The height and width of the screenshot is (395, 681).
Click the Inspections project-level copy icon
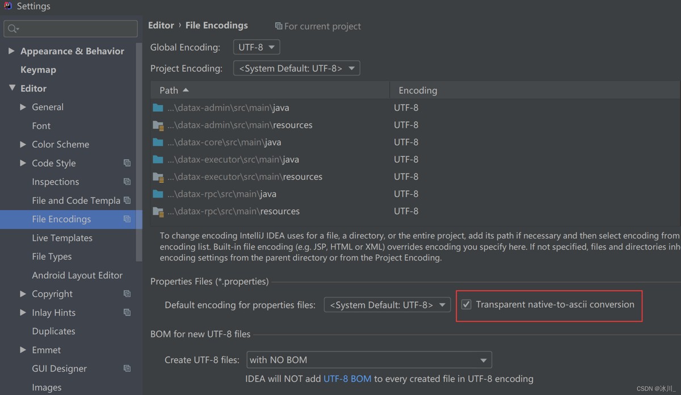point(127,182)
